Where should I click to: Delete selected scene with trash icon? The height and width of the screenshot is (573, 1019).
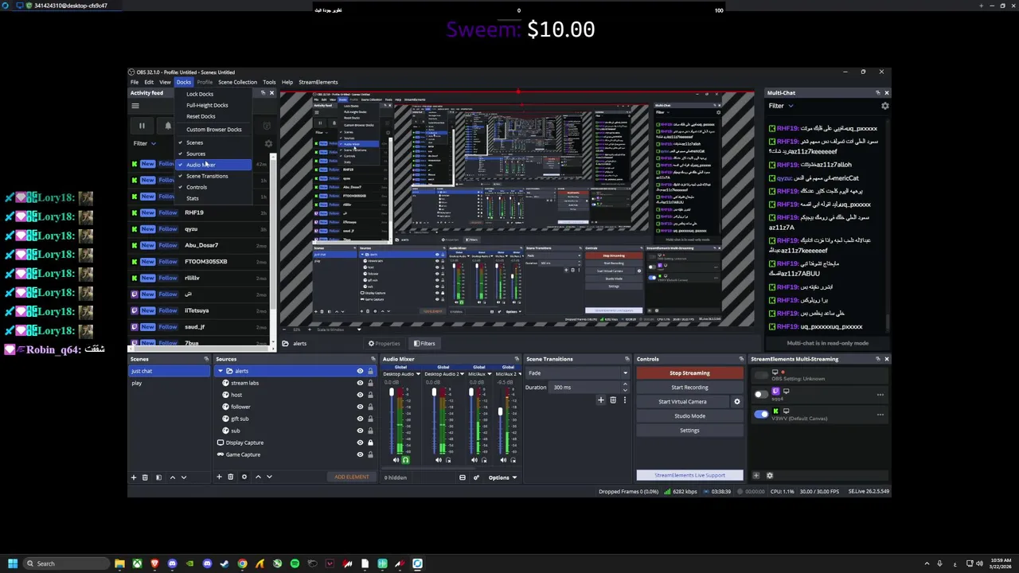coord(145,477)
